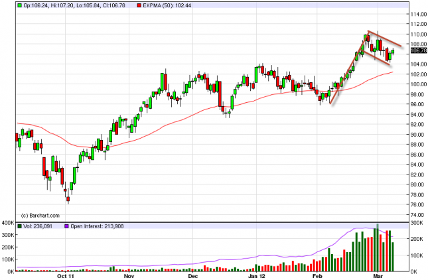Click the upper flag trendline on chart
Image resolution: width=428 pixels, height=280 pixels.
(385, 38)
